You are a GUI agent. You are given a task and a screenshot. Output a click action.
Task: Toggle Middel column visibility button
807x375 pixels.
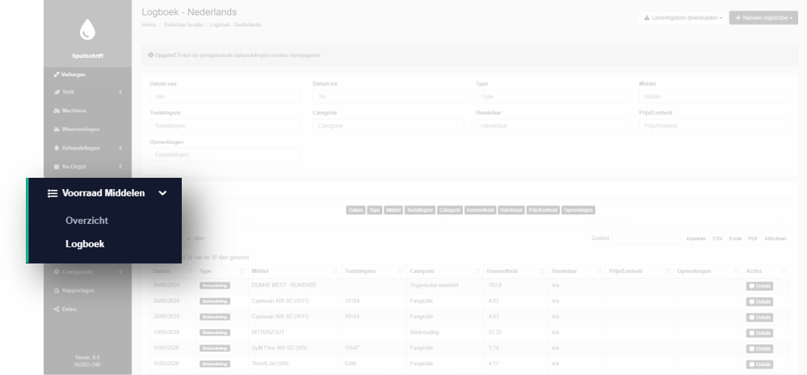tap(393, 210)
